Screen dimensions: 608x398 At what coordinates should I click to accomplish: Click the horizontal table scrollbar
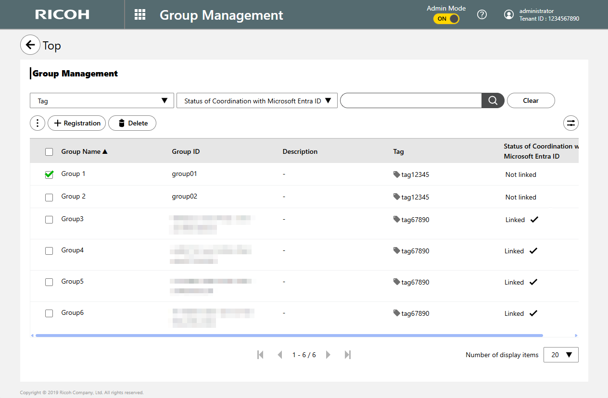click(x=289, y=336)
